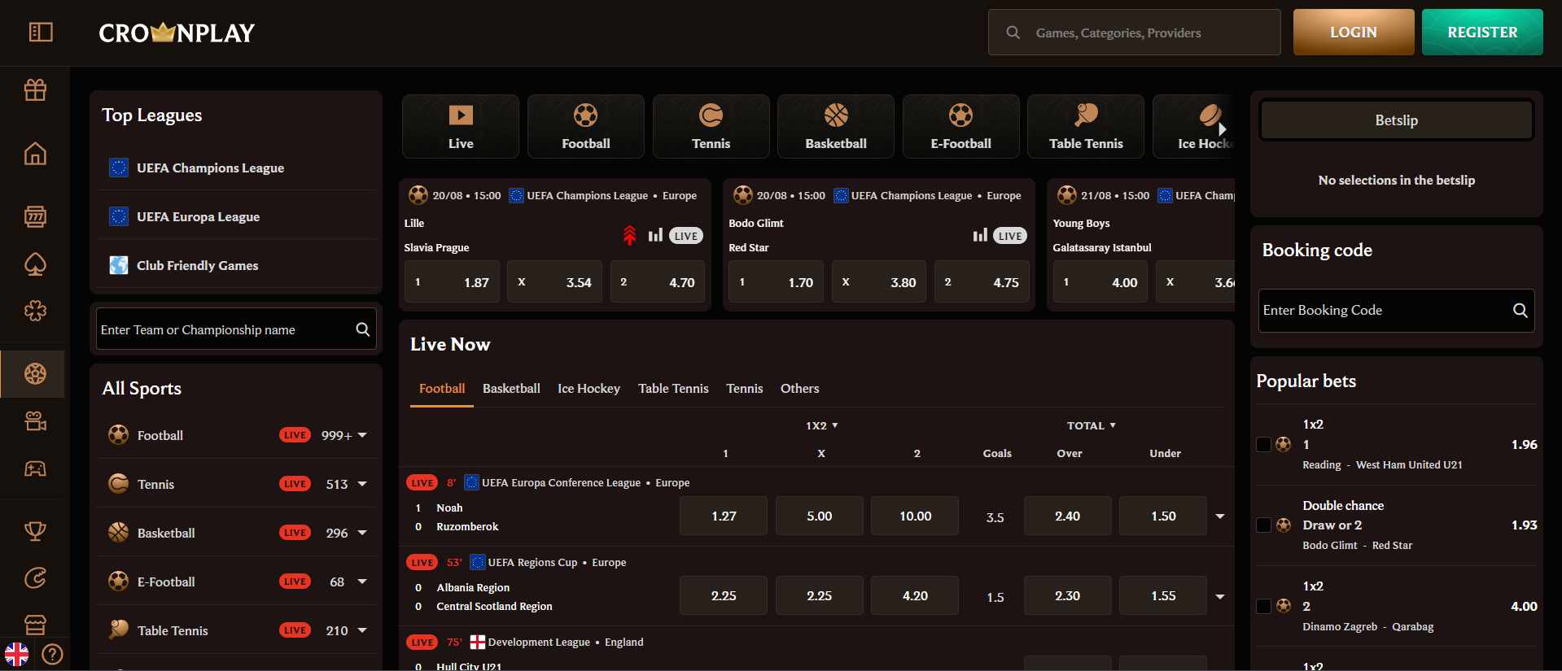
Task: Open help question mark icon
Action: (52, 654)
